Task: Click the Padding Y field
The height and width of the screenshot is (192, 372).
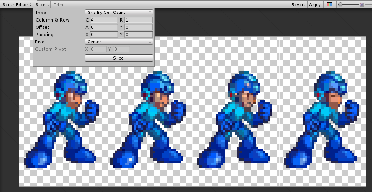Action: 138,35
